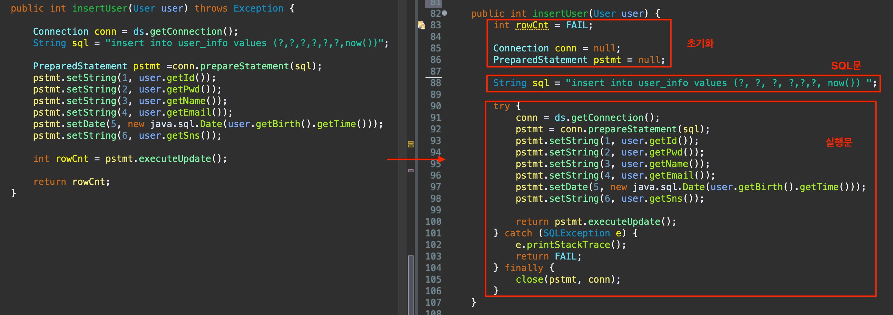This screenshot has width=893, height=315.
Task: Click line number 100 in the gutter
Action: point(433,221)
